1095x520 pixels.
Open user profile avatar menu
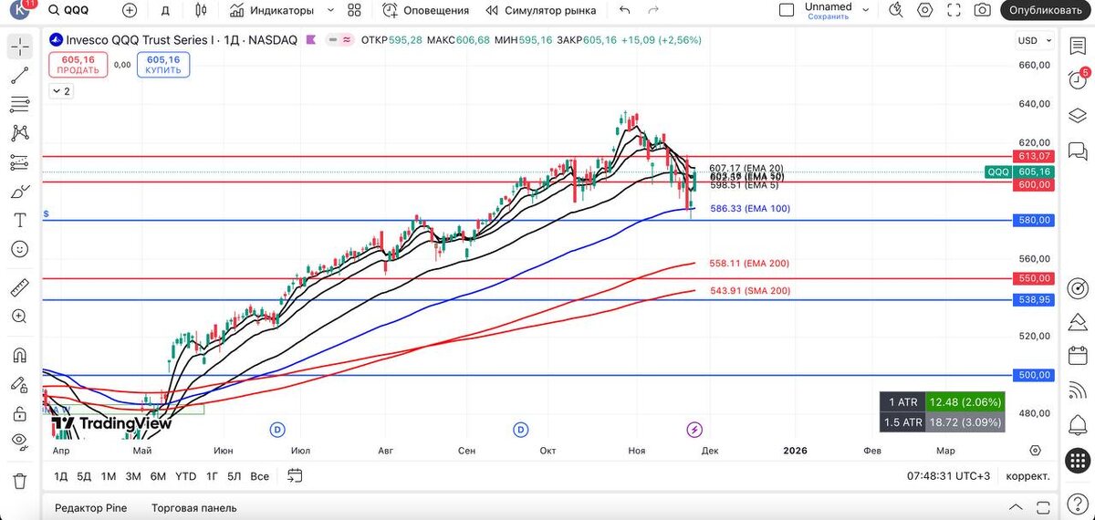21,10
